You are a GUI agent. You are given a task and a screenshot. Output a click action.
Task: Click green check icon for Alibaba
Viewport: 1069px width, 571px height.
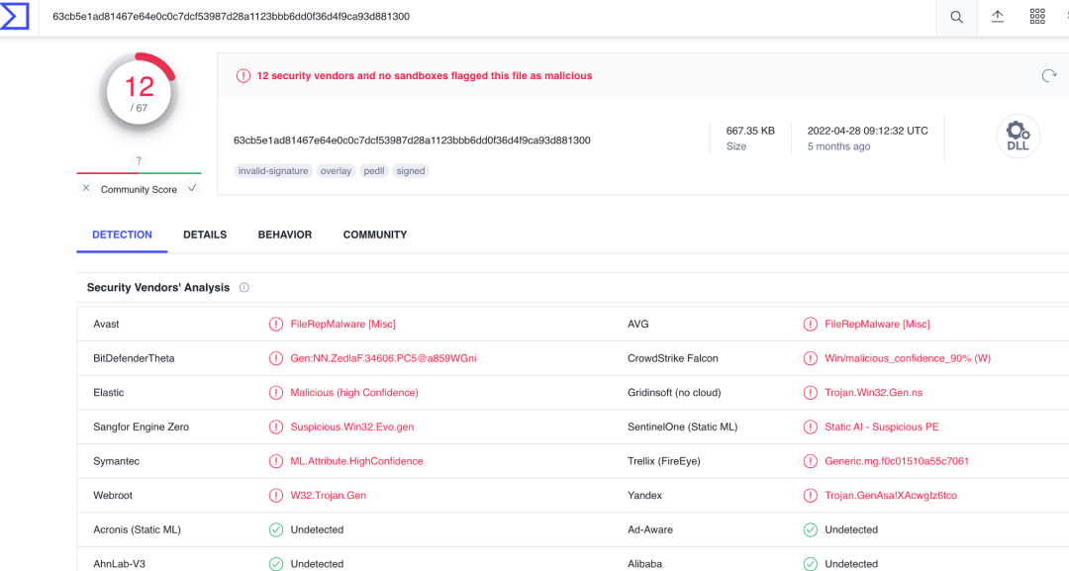click(x=810, y=563)
